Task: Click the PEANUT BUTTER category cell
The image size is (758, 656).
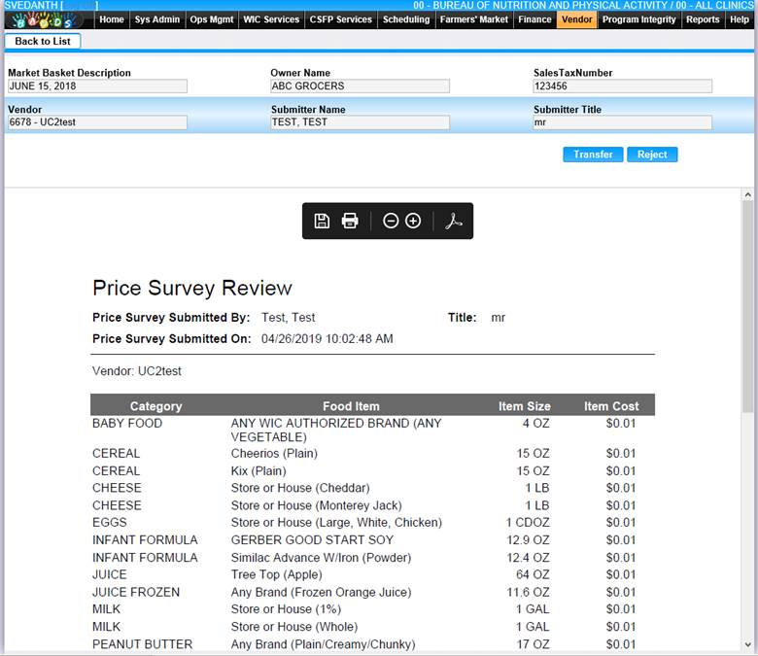Action: [142, 644]
